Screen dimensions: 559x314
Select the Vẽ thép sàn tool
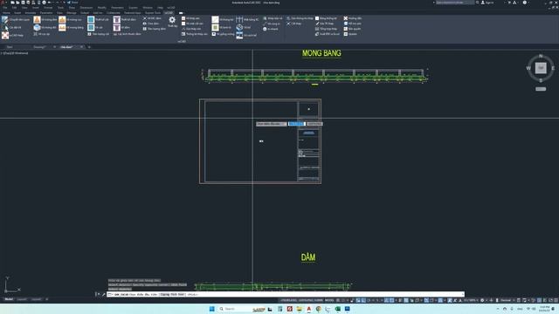coord(190,18)
